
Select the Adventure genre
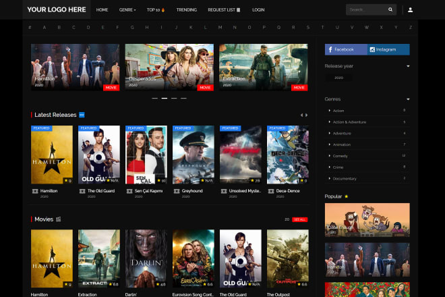367,133
